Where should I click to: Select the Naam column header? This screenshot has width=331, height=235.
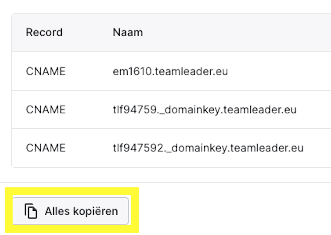128,33
